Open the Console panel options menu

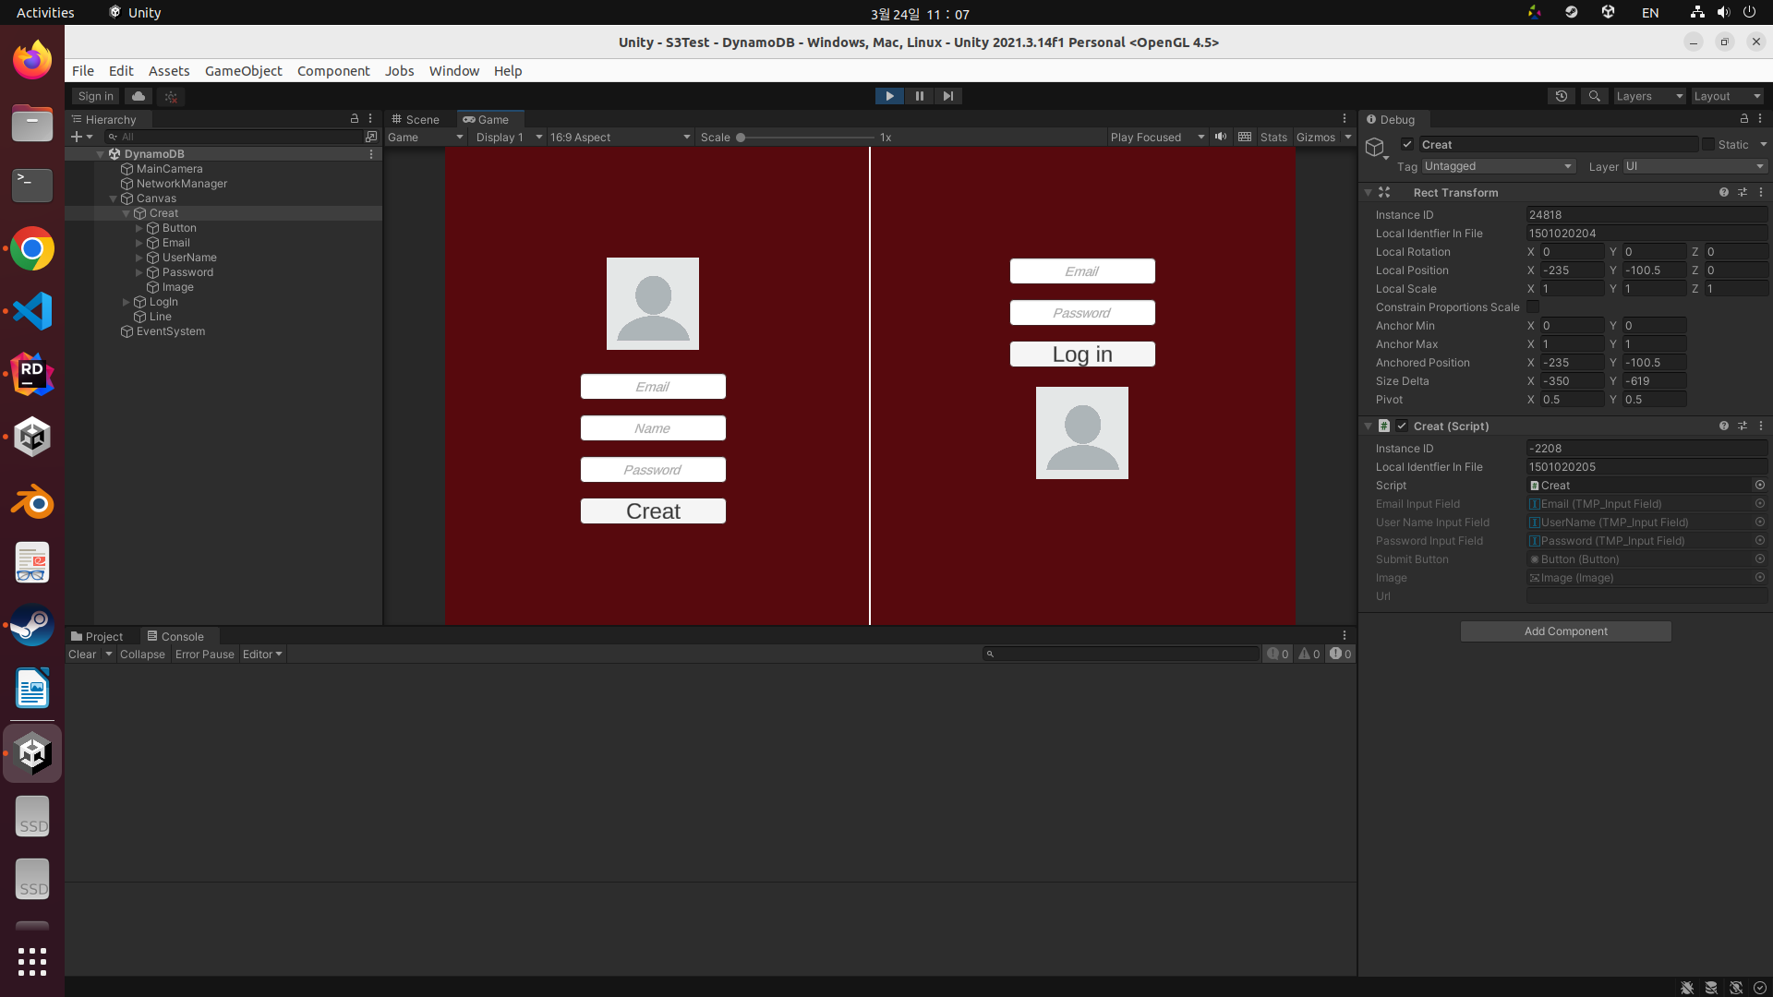click(1345, 636)
